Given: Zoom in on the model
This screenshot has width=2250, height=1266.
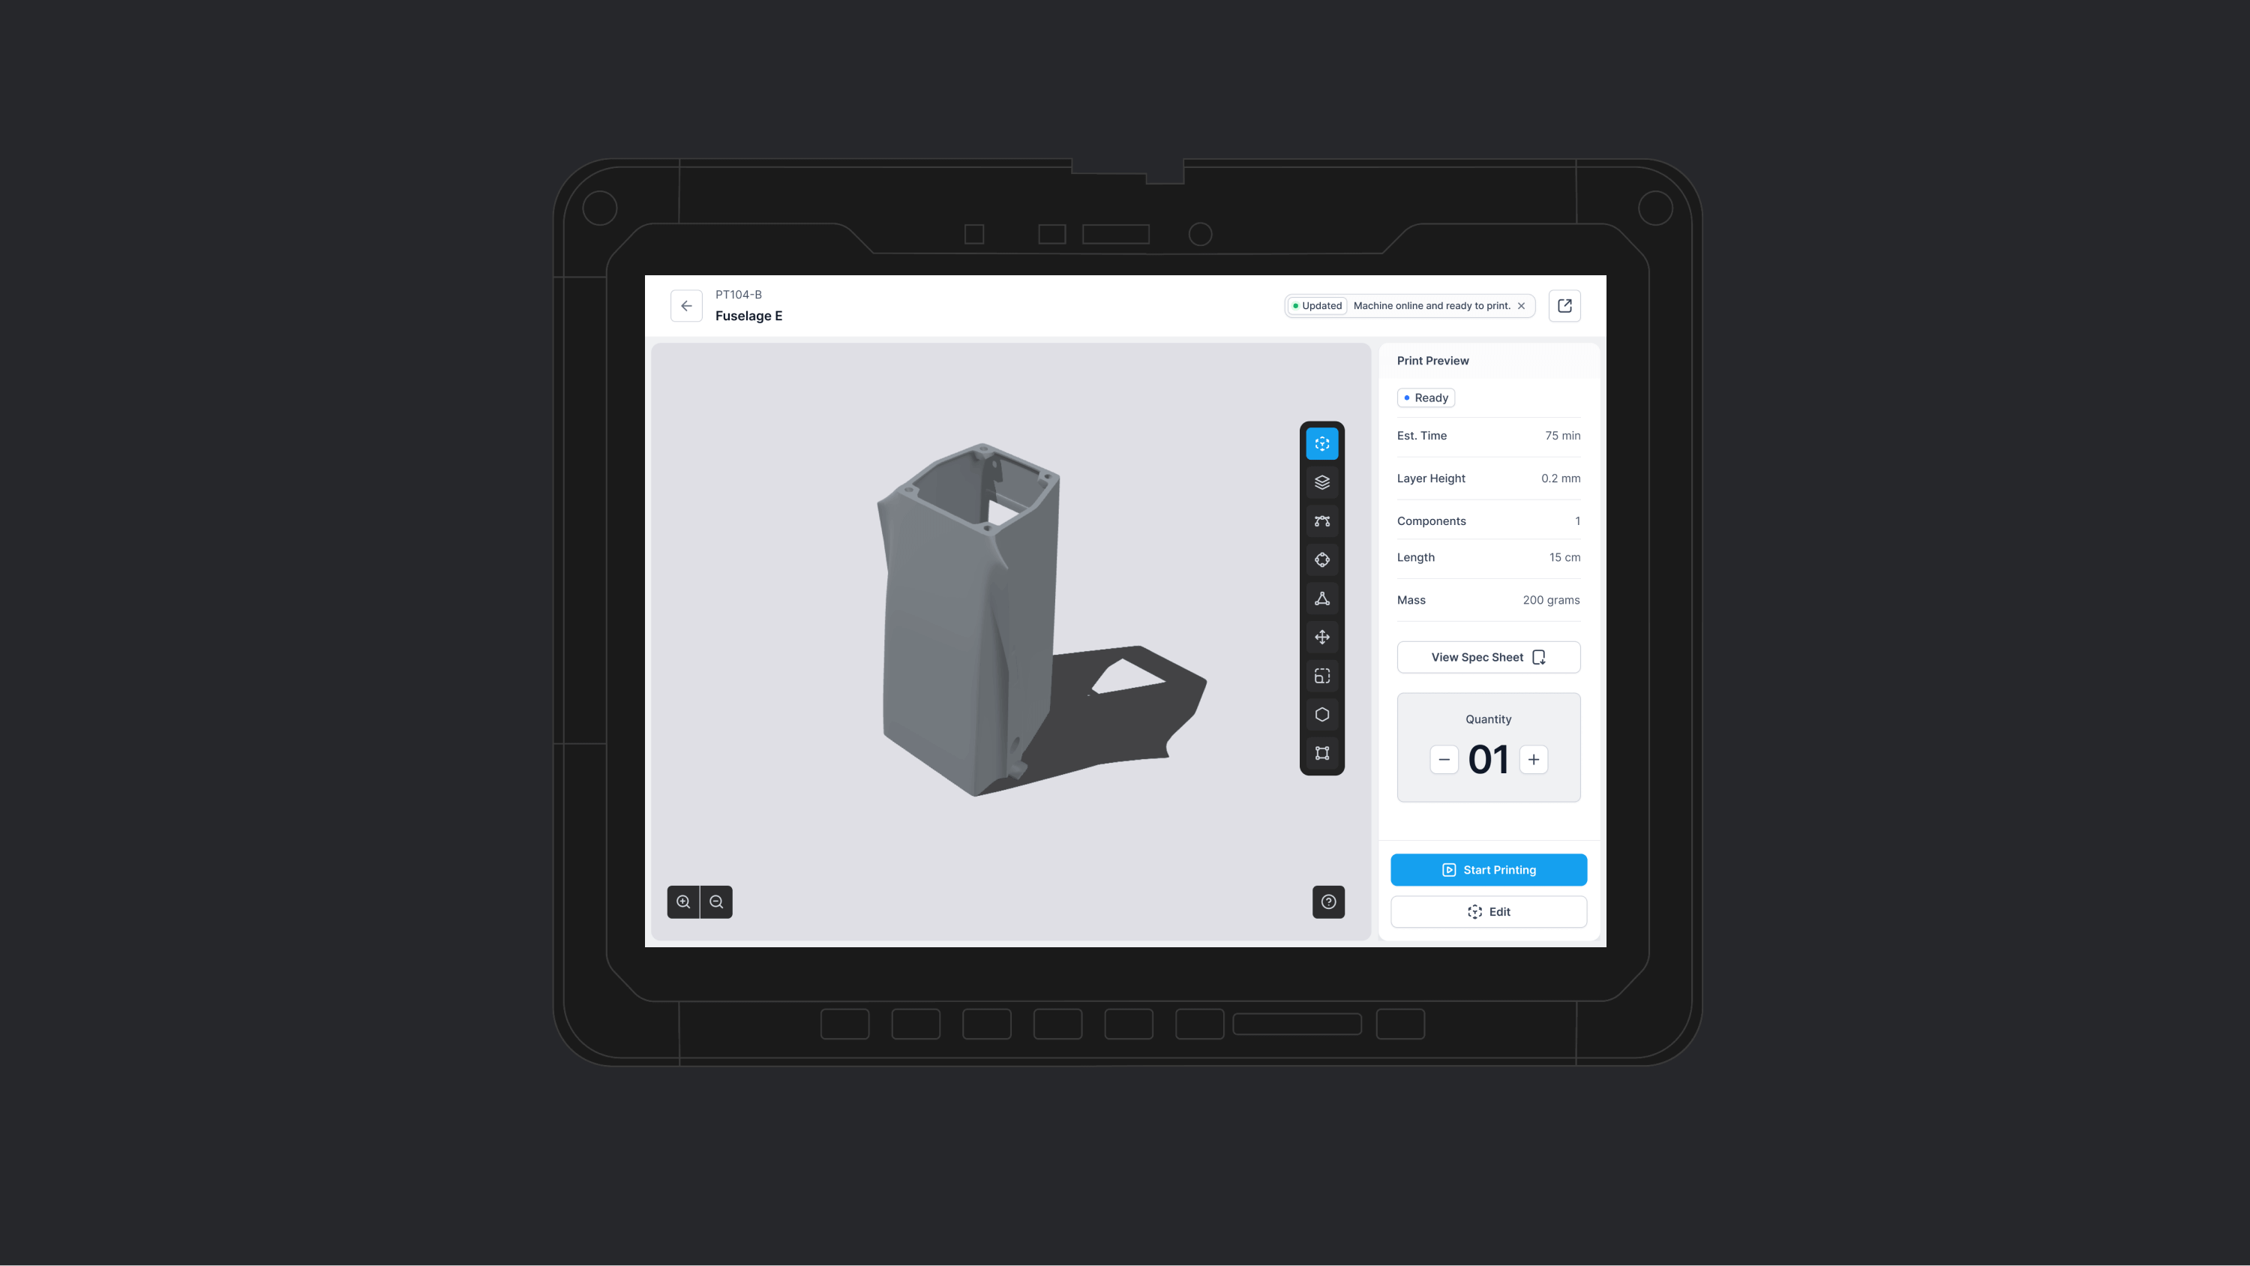Looking at the screenshot, I should [683, 901].
